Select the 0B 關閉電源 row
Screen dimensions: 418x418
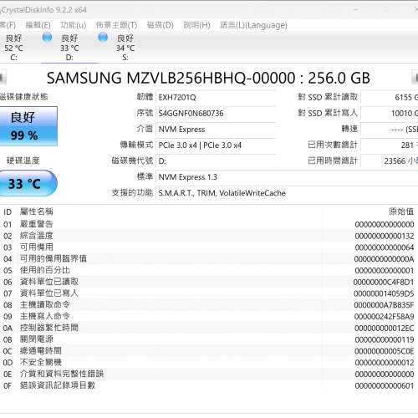pyautogui.click(x=208, y=339)
